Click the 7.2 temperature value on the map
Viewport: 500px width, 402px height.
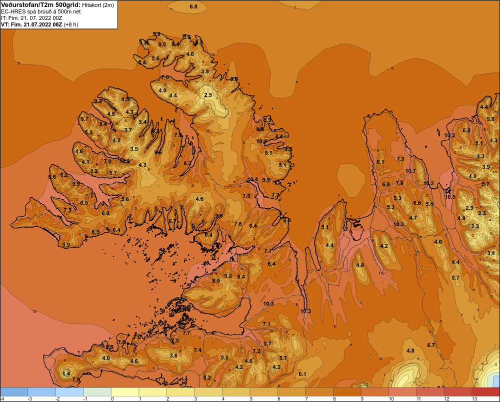click(256, 351)
